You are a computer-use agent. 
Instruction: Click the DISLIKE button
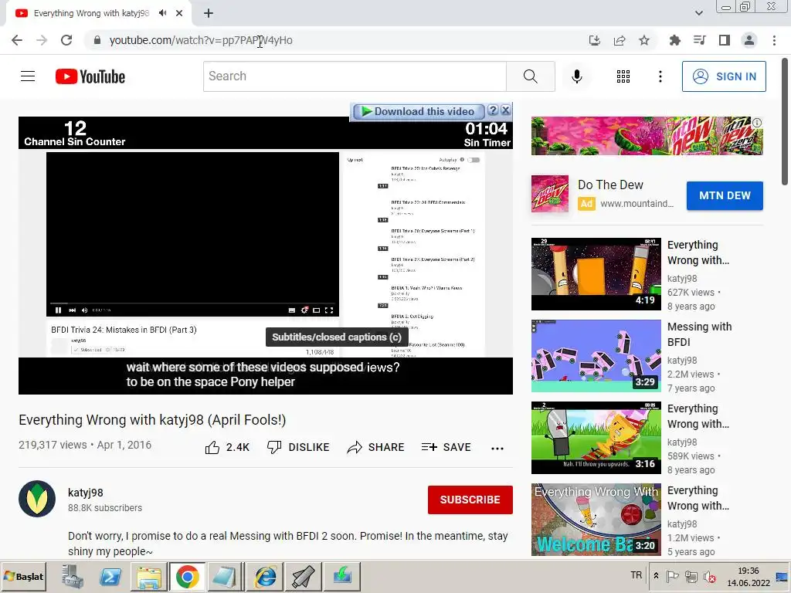(298, 447)
